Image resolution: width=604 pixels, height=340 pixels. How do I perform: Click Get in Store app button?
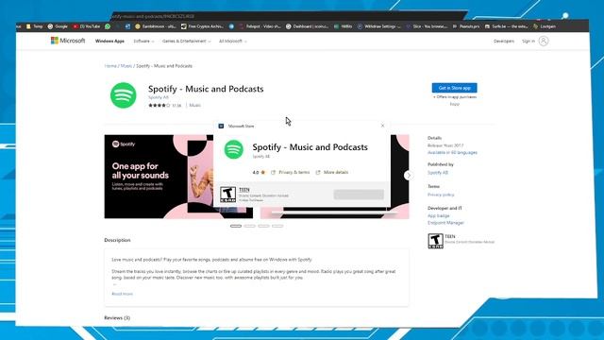click(x=454, y=88)
